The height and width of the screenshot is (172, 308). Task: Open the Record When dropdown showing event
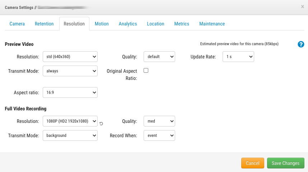click(159, 135)
